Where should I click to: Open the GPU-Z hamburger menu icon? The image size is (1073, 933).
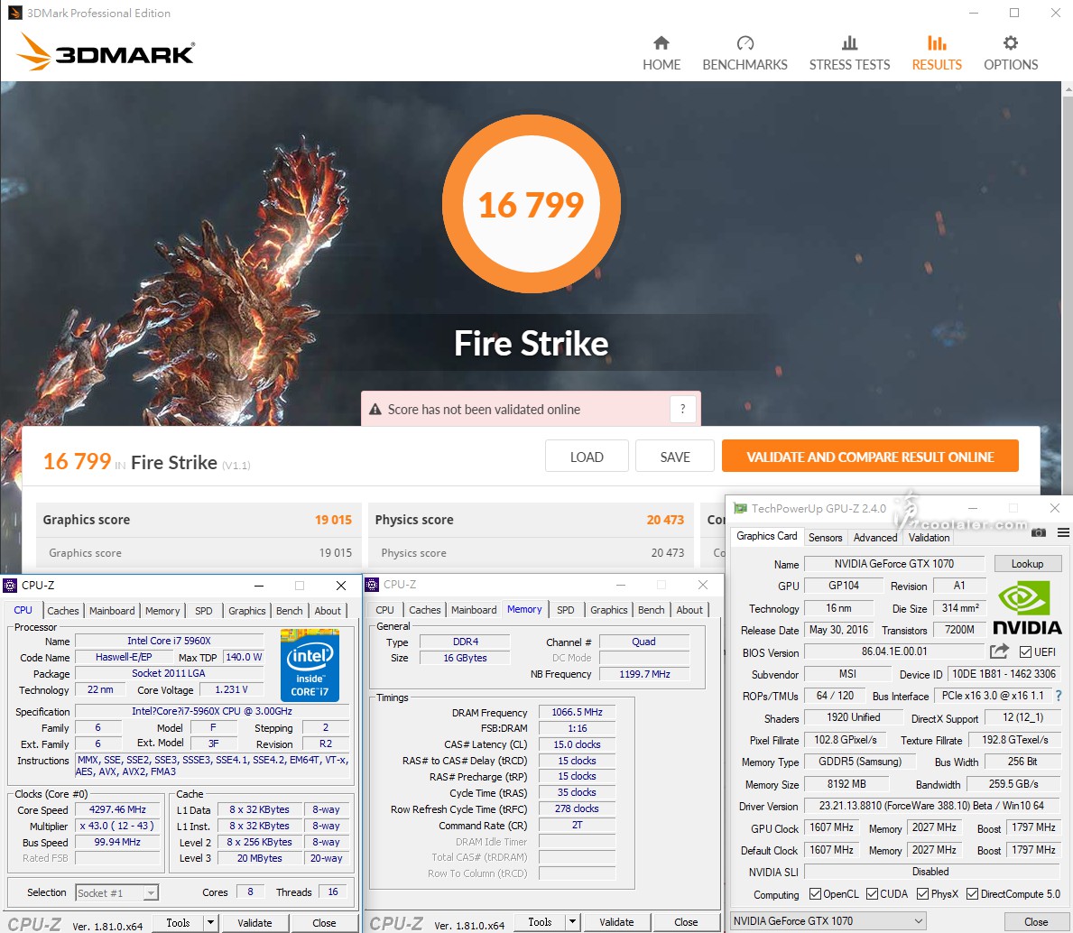click(x=1063, y=532)
